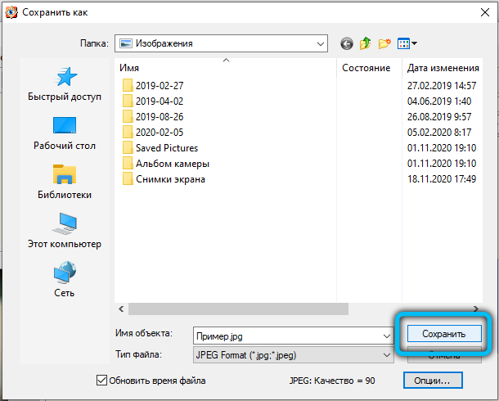Open the Тип файла format dropdown
The width and height of the screenshot is (499, 401).
tap(385, 354)
